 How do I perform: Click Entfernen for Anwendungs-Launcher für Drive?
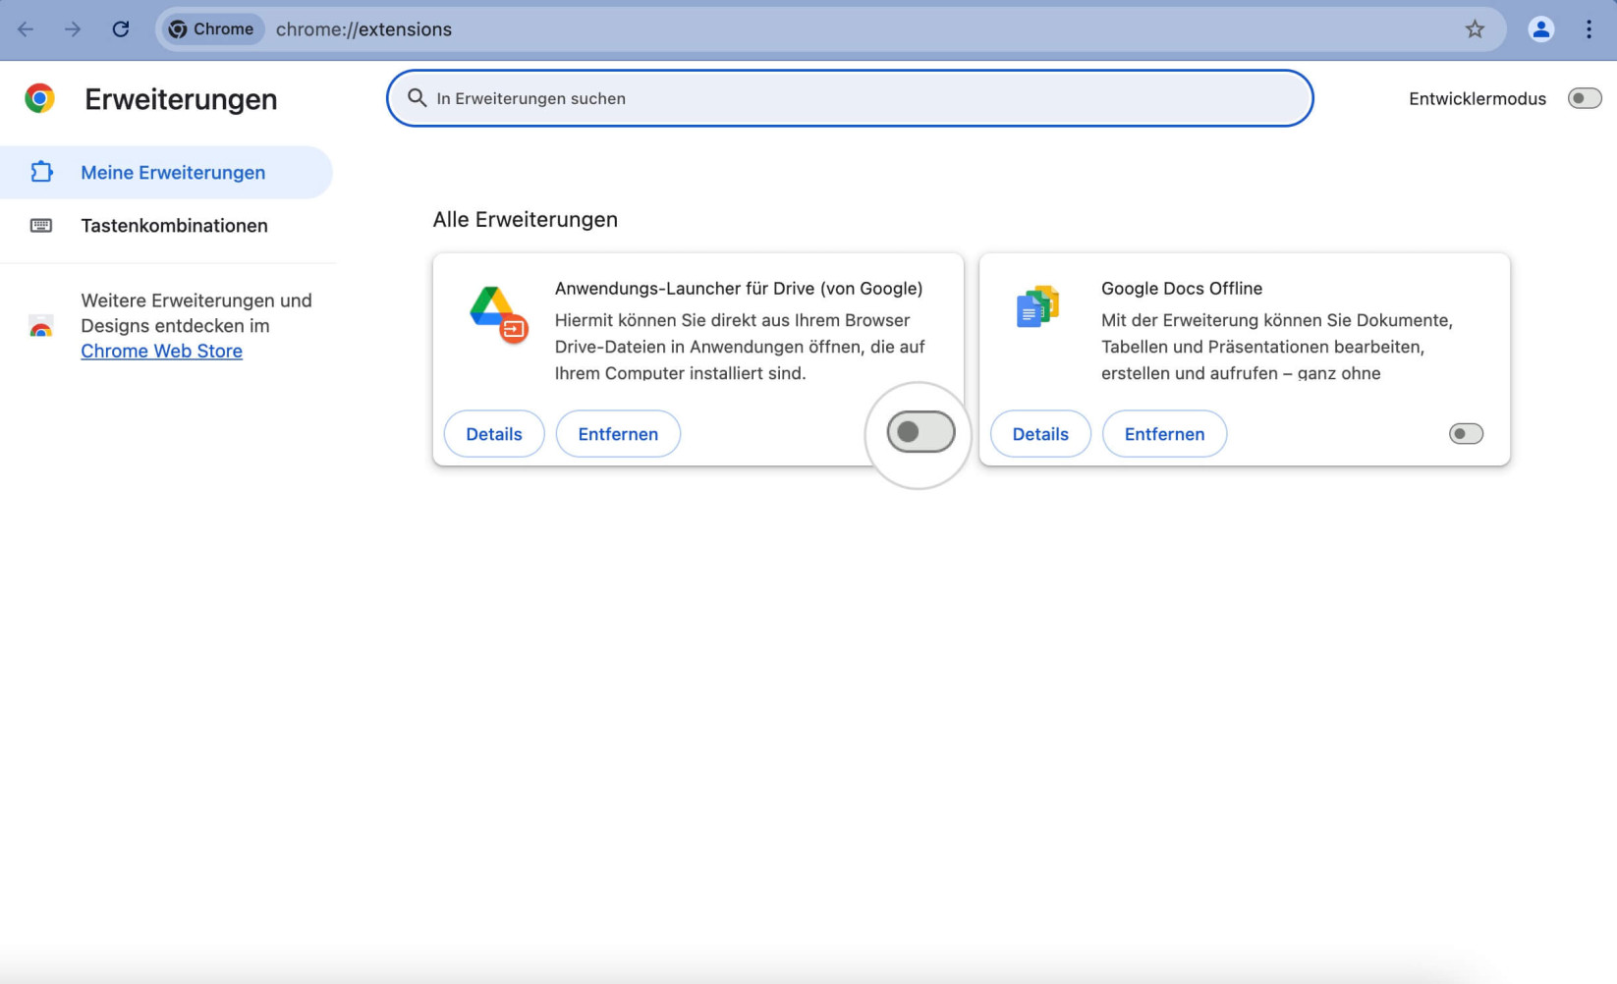(x=618, y=434)
